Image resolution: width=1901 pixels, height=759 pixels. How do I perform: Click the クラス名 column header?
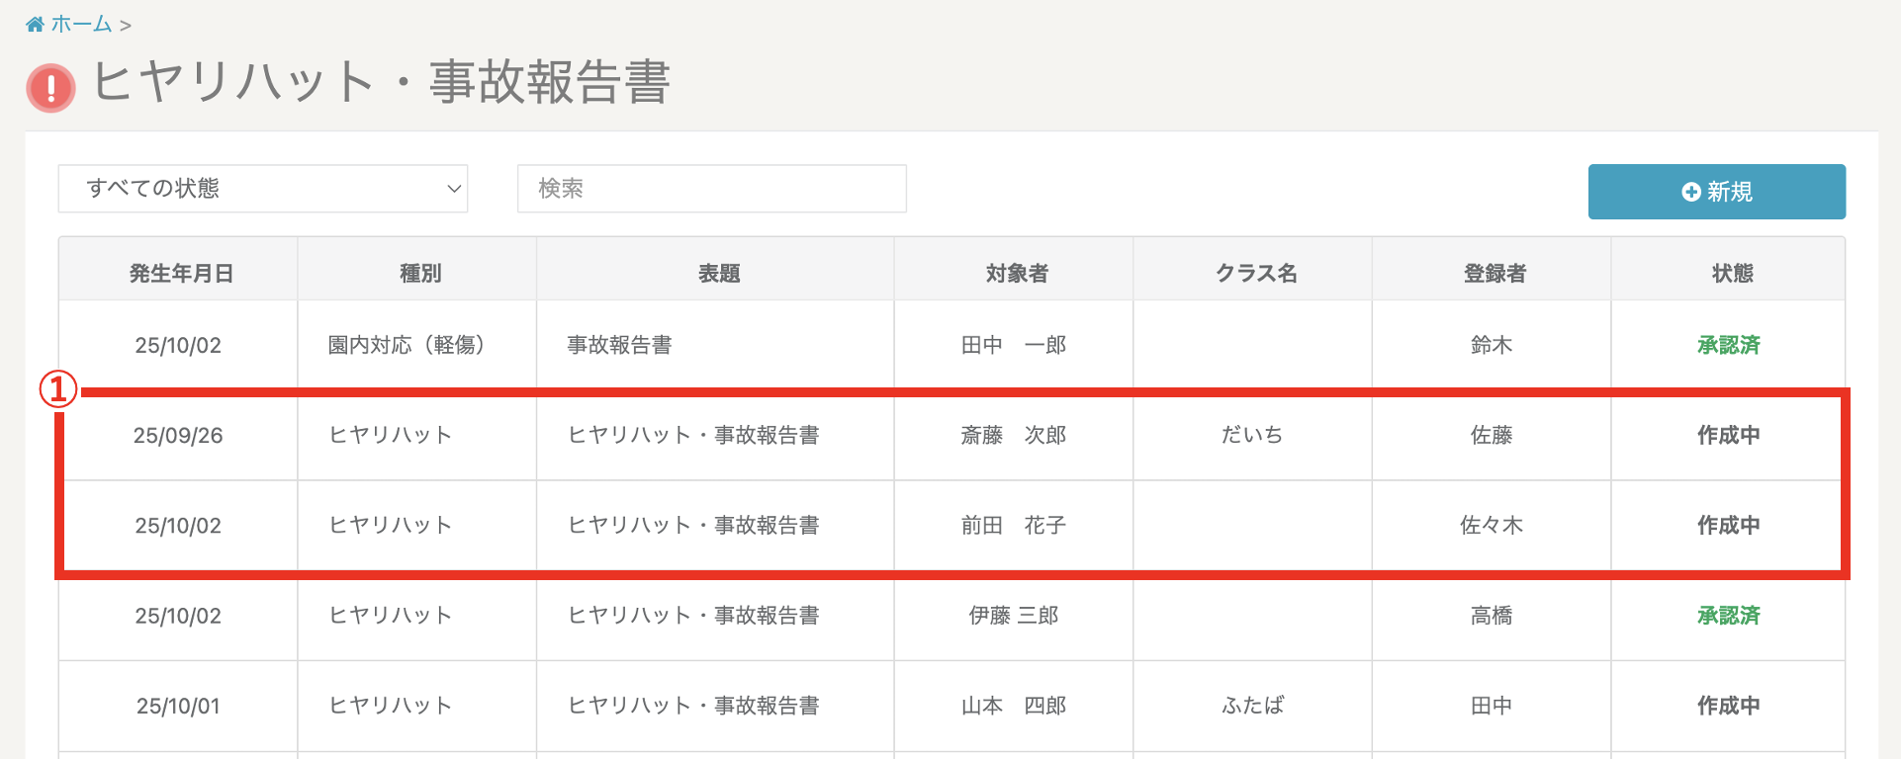(x=1255, y=274)
